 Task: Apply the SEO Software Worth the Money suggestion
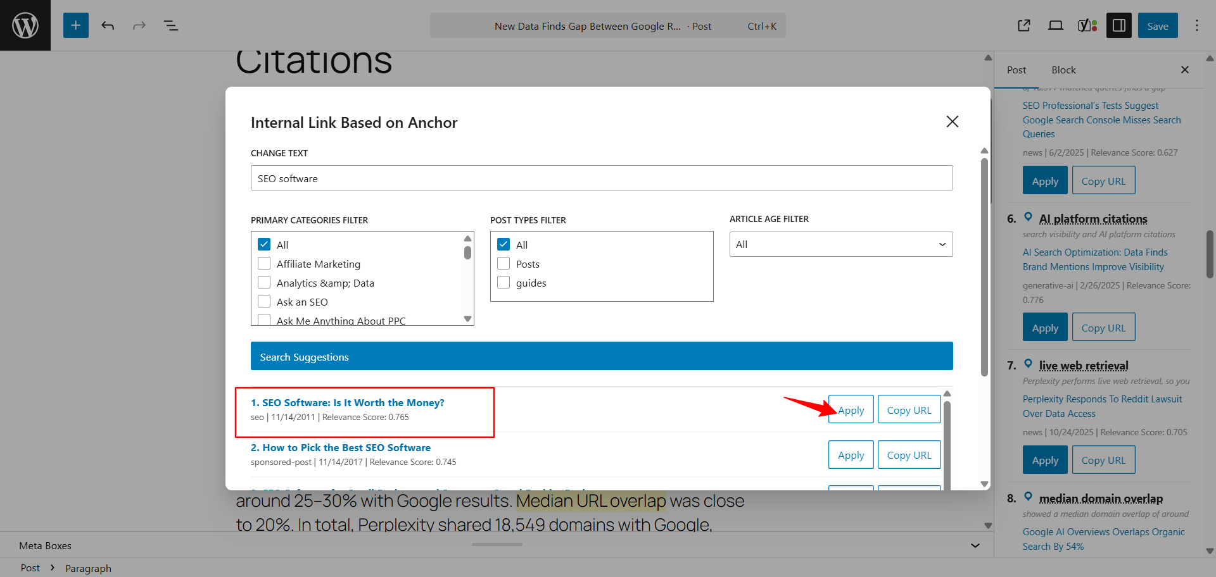(851, 410)
